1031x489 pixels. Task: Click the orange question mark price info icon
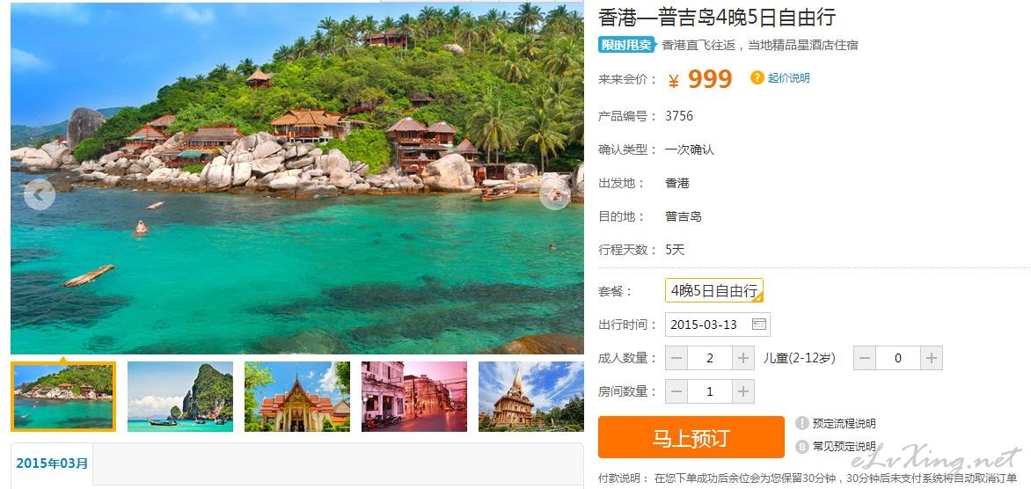757,77
